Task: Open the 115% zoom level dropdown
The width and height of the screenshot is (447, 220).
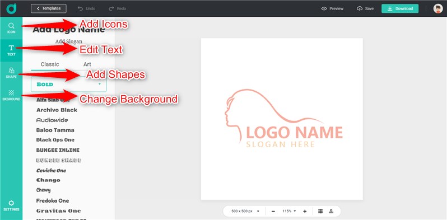Action: pos(289,211)
